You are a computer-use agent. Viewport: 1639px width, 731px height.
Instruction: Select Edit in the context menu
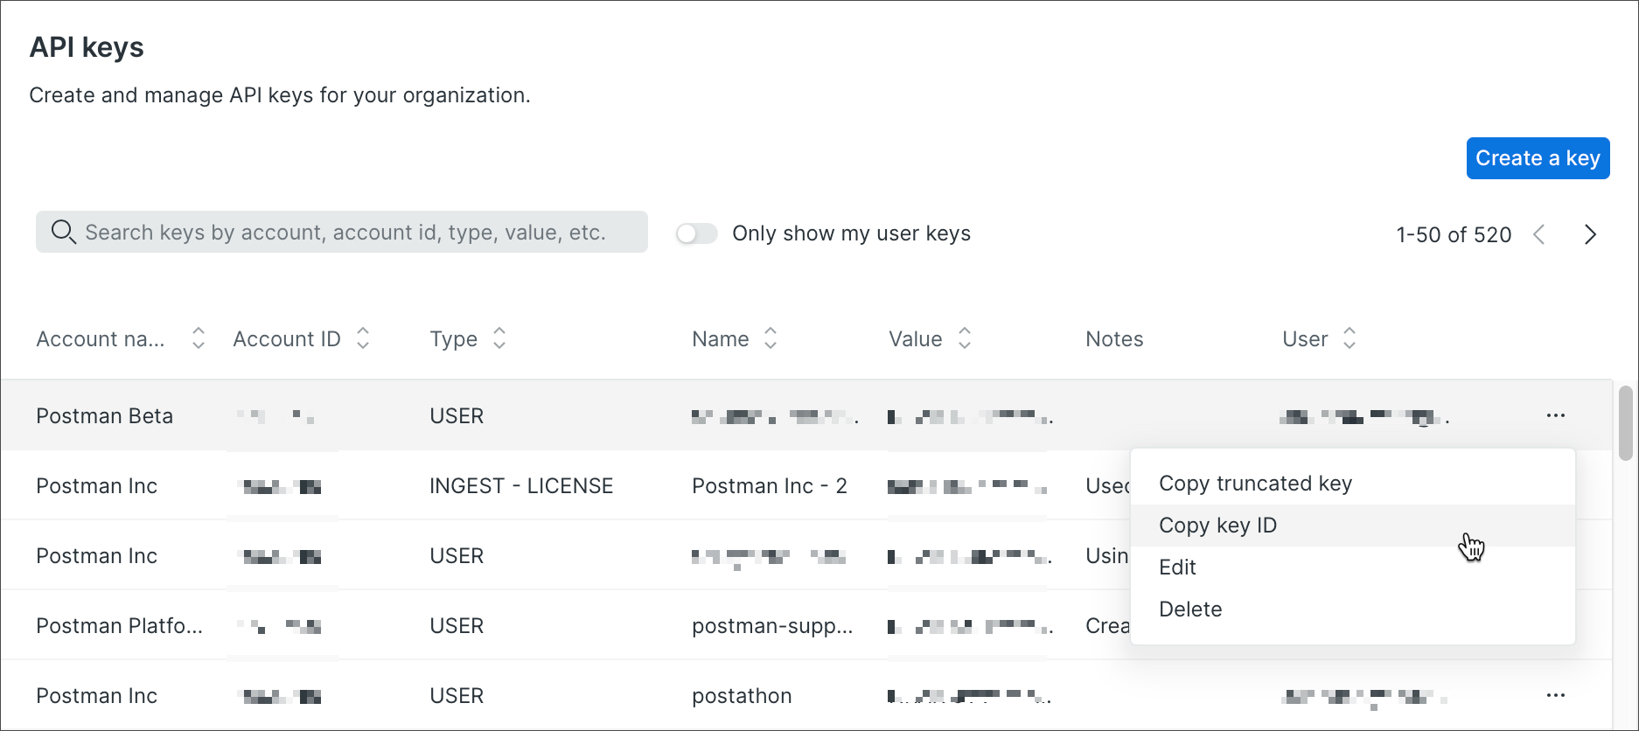coord(1177,567)
